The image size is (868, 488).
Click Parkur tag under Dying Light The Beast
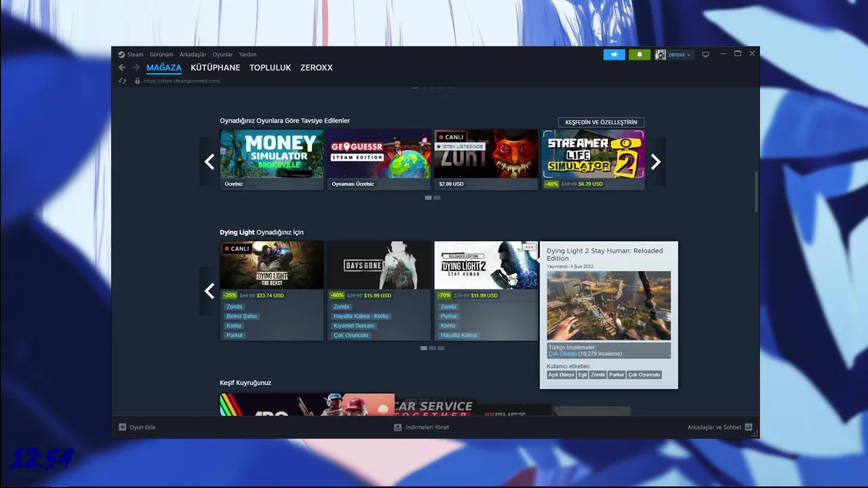(235, 335)
